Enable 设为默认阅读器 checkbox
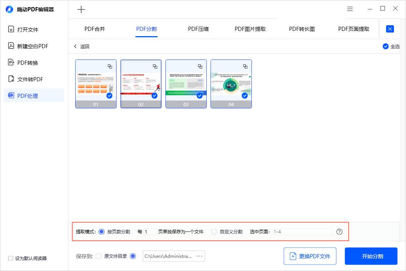This screenshot has height=271, width=406. pyautogui.click(x=11, y=258)
